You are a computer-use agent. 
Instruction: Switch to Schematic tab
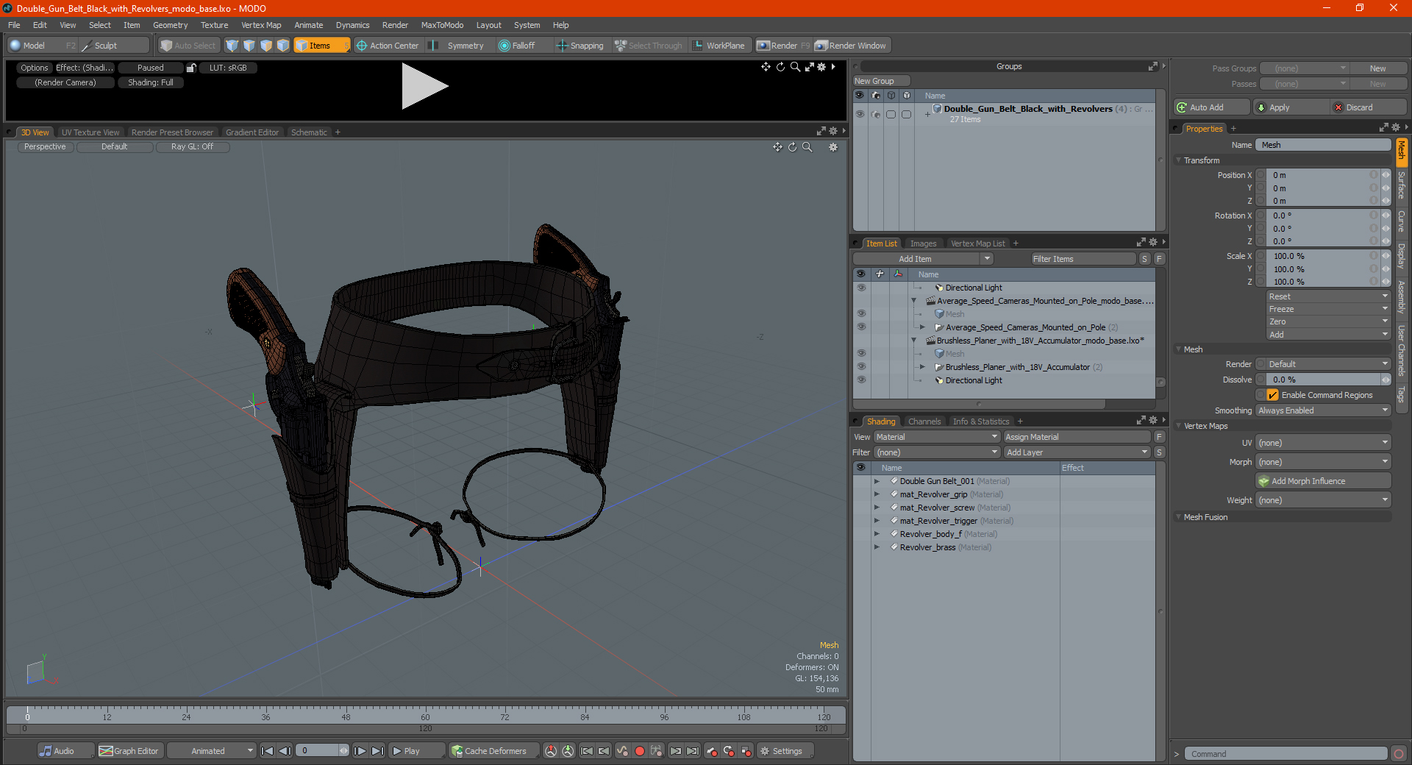pyautogui.click(x=309, y=132)
